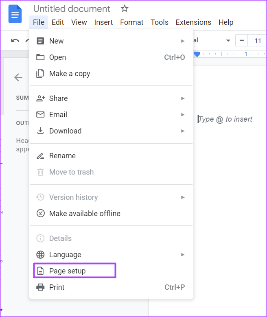The height and width of the screenshot is (317, 267).
Task: Open the File menu
Action: [x=39, y=22]
